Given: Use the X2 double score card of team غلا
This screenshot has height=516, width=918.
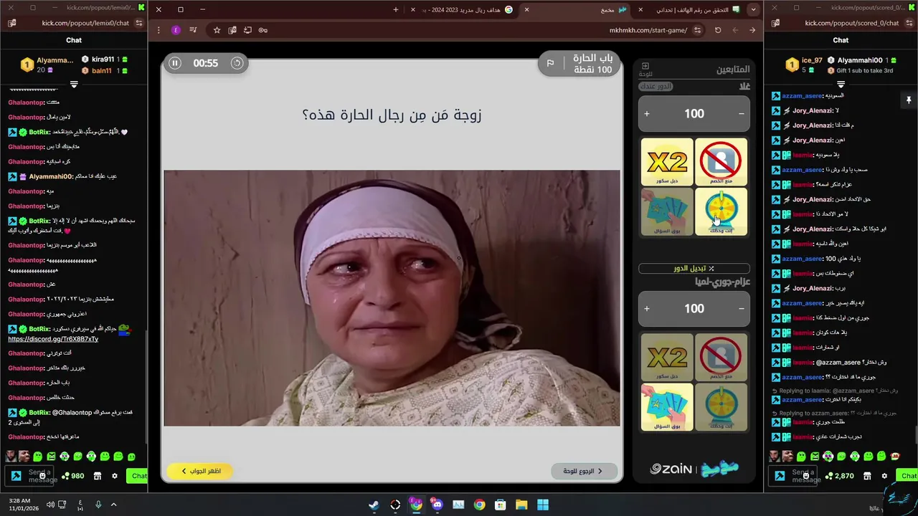Looking at the screenshot, I should coord(667,162).
